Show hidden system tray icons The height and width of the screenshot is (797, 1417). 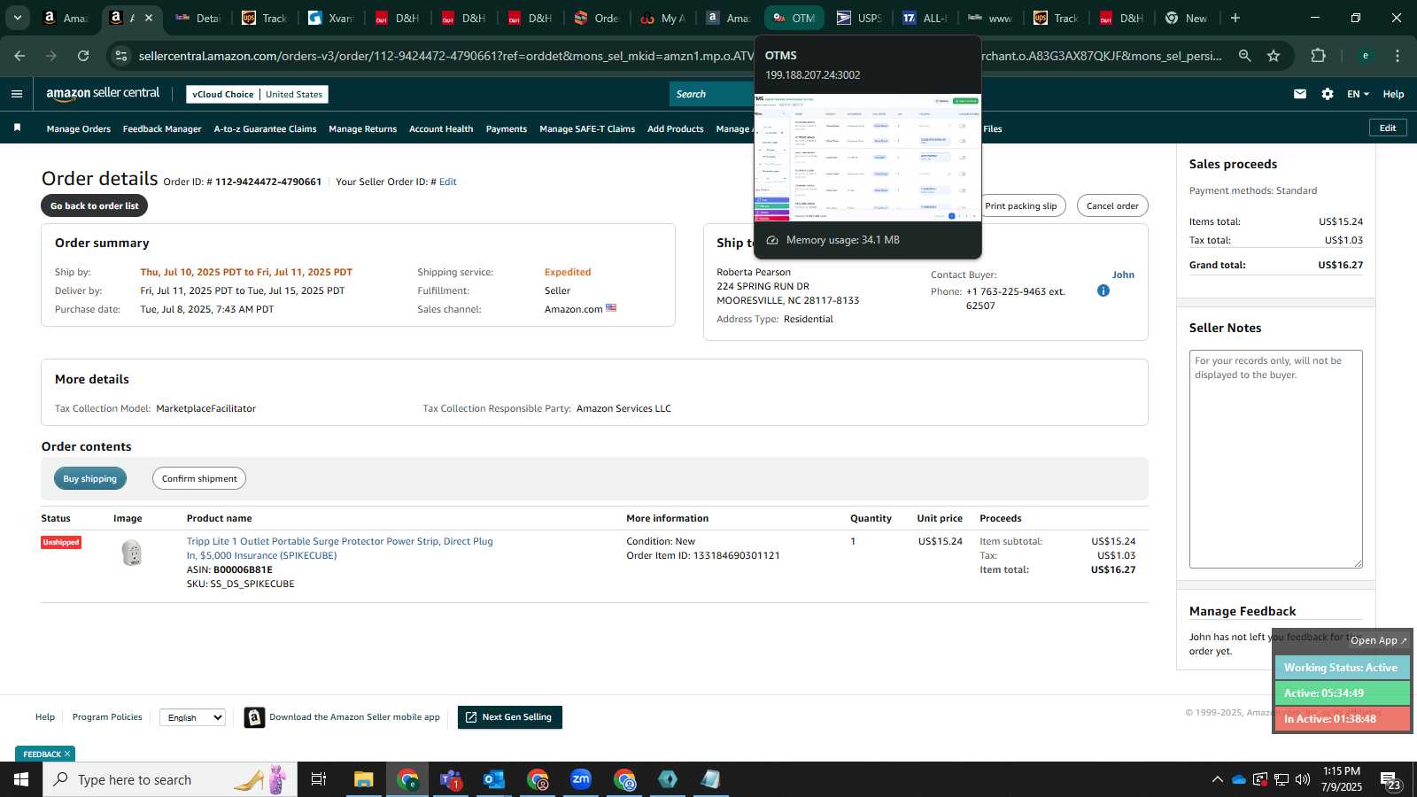click(x=1218, y=779)
